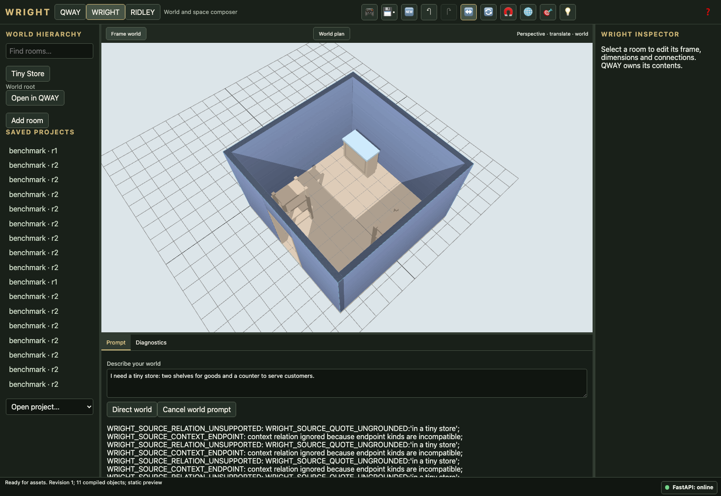Viewport: 721px width, 496px height.
Task: Open the World plan view
Action: coord(332,34)
